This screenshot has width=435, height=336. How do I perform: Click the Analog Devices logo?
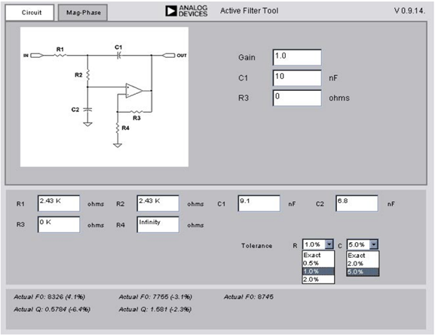coord(186,11)
